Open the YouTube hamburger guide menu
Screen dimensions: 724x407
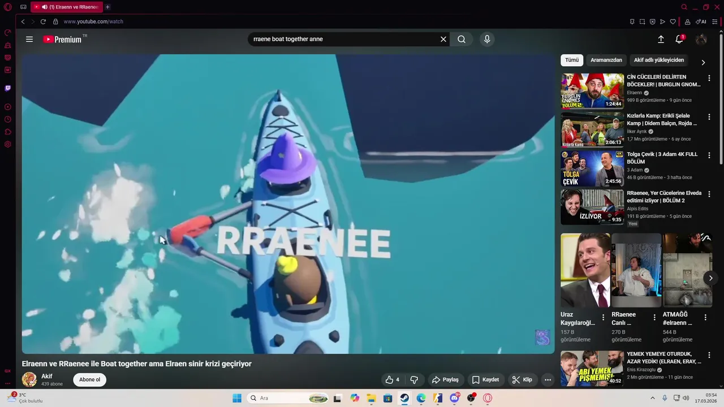coord(29,39)
